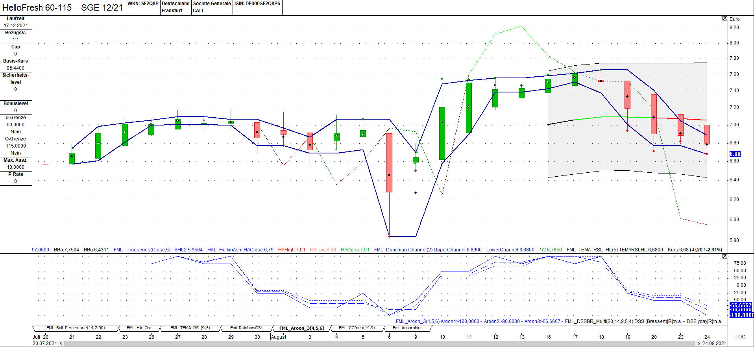The width and height of the screenshot is (754, 347).
Task: Close the Aroon indicator panel
Action: point(725,256)
